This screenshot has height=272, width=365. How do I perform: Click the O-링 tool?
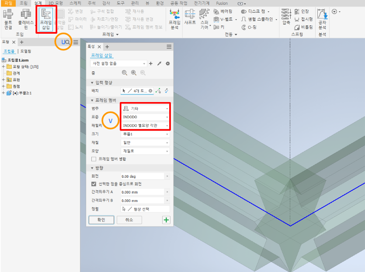[249, 27]
